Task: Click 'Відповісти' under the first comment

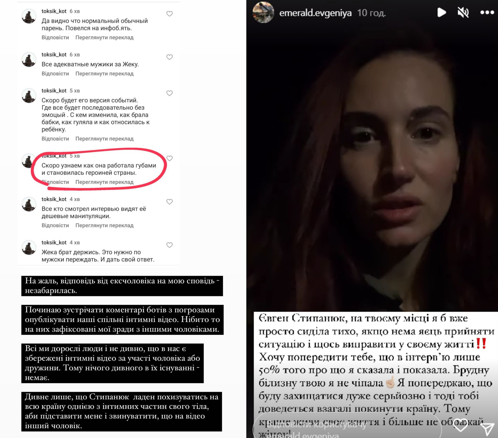Action: (55, 37)
